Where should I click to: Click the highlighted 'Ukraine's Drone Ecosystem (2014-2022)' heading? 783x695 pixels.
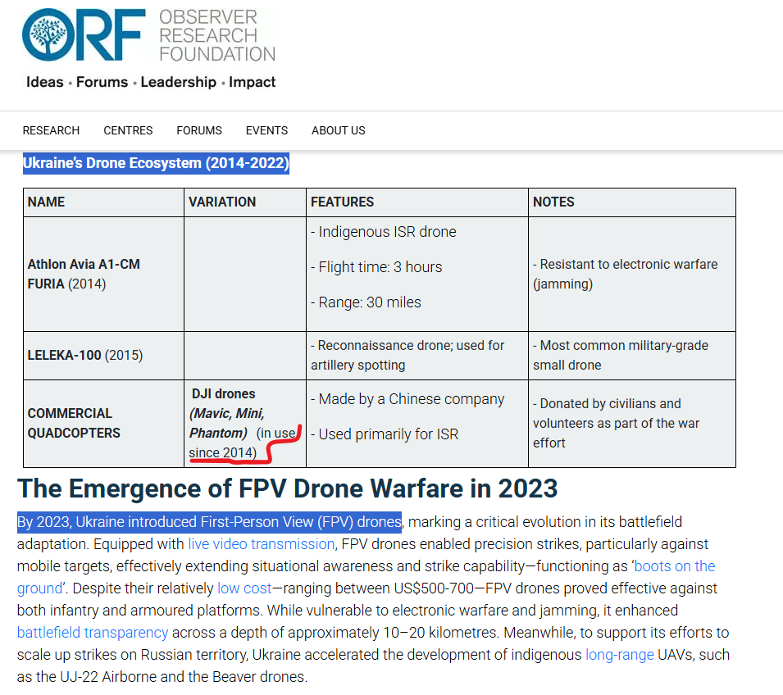pos(156,163)
